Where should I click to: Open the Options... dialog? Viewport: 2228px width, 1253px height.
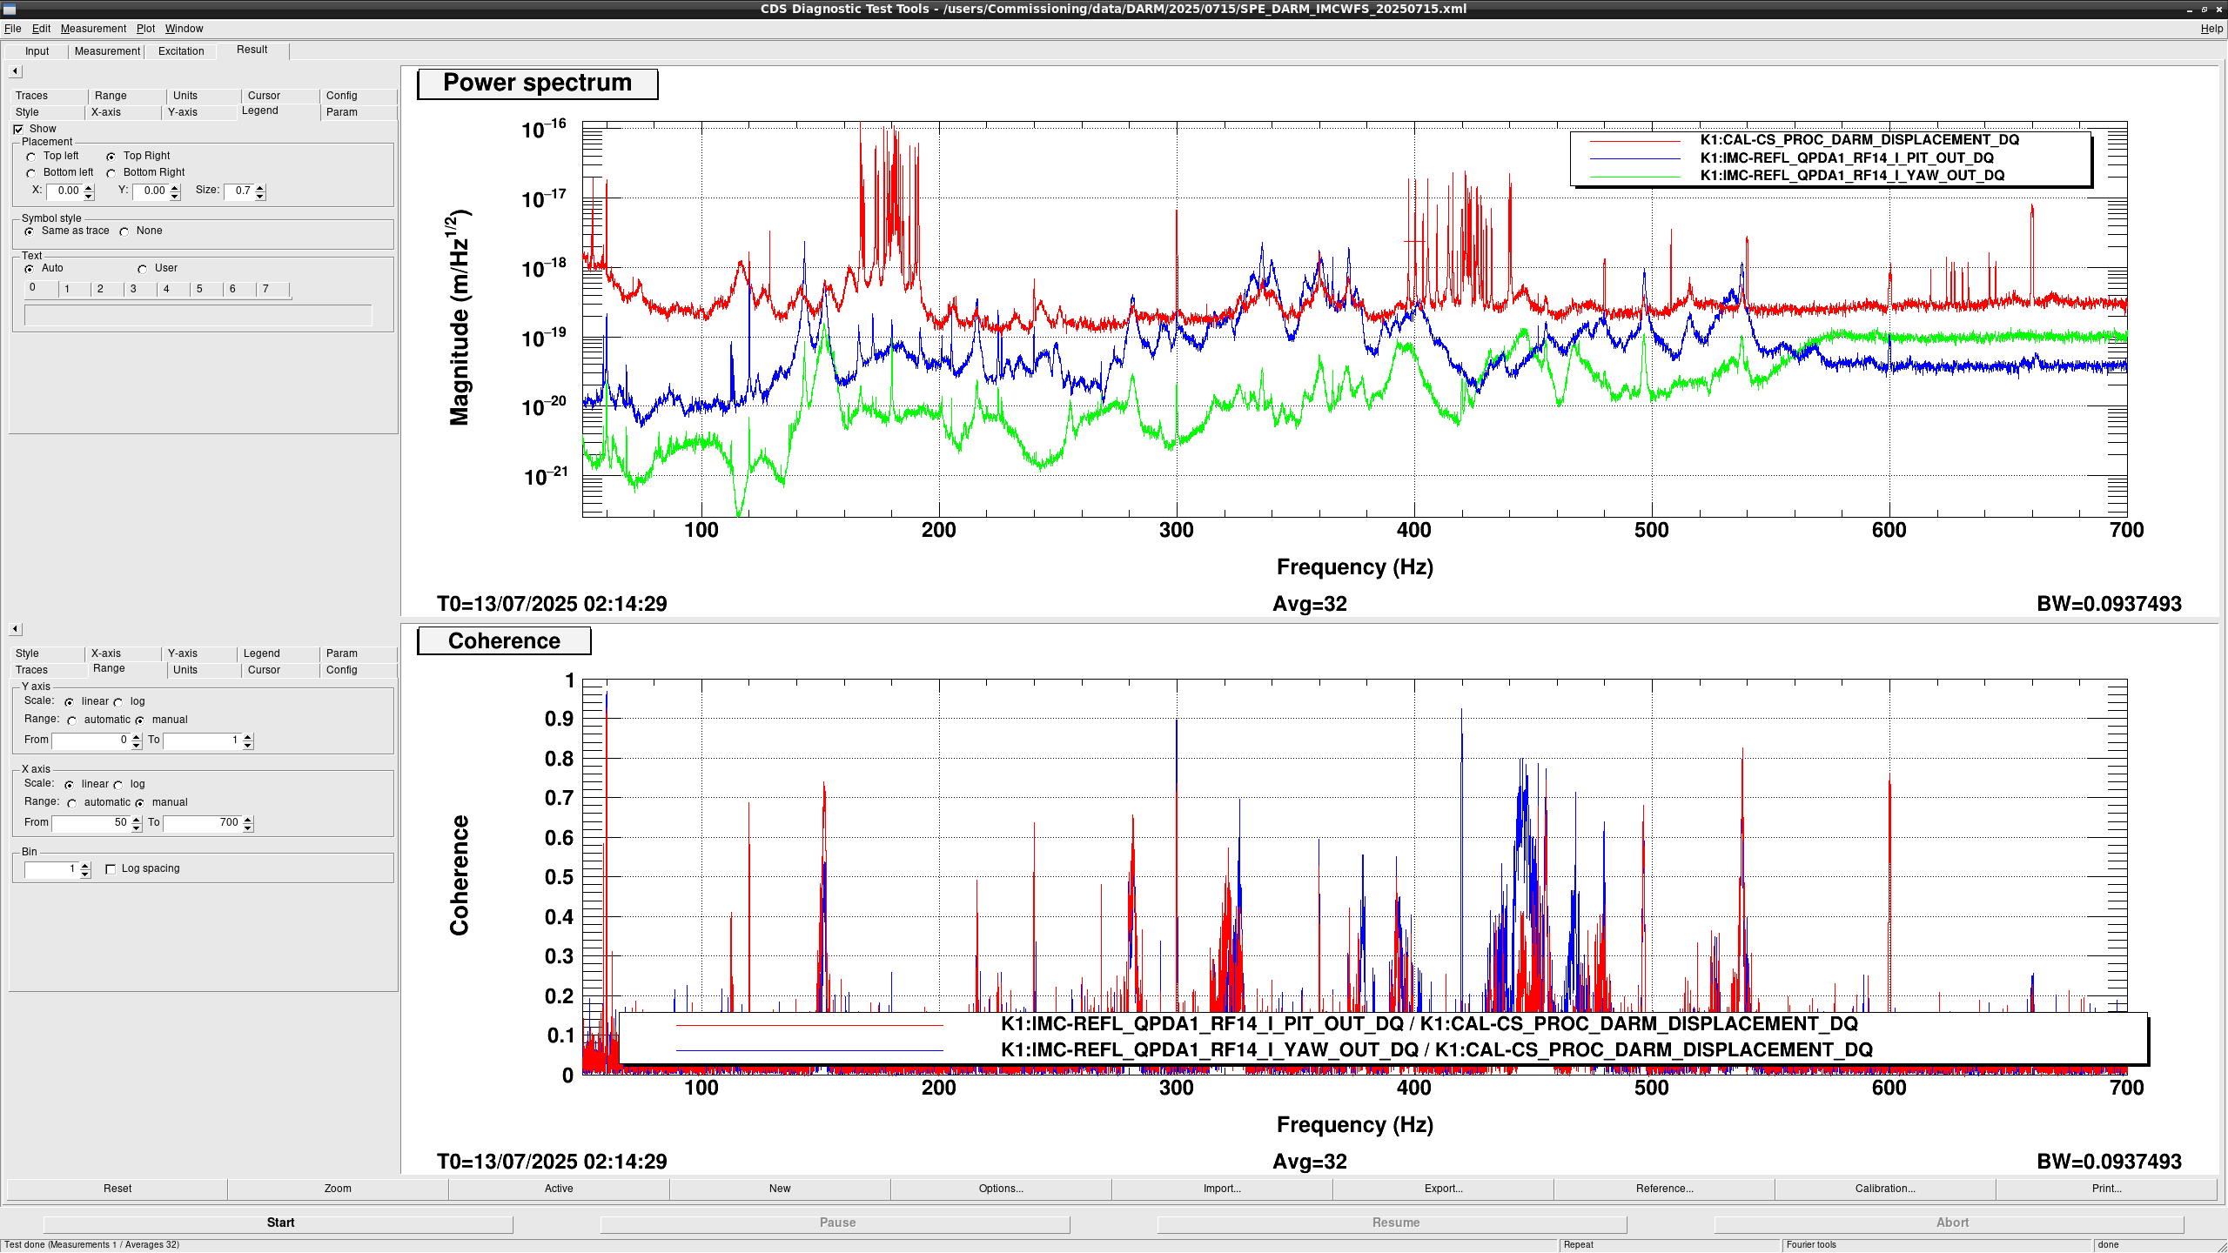click(x=1001, y=1189)
